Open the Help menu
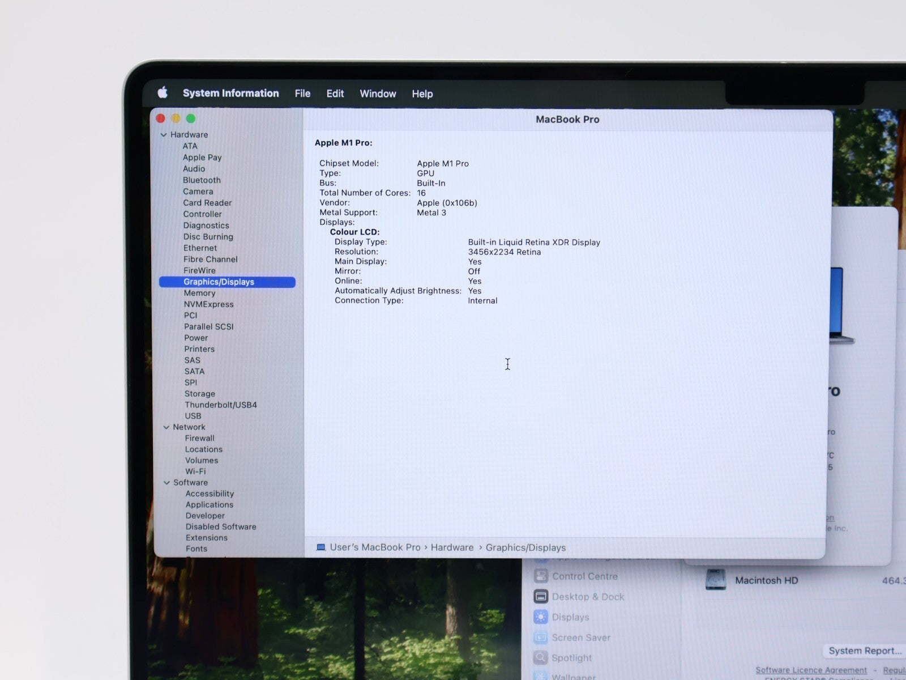This screenshot has height=680, width=906. (x=422, y=93)
